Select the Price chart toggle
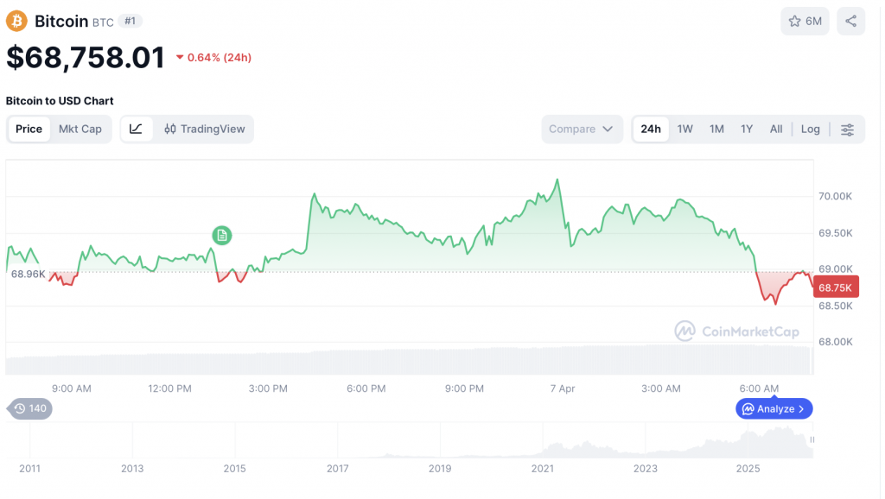This screenshot has height=499, width=885. coord(29,129)
